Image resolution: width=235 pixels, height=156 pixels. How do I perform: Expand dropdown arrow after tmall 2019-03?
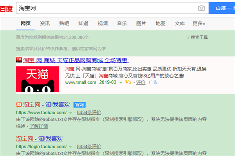(121, 83)
